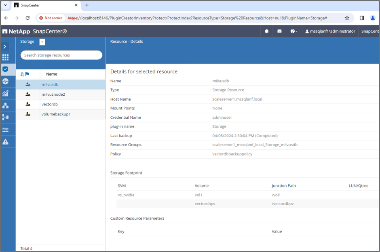The width and height of the screenshot is (380, 252).
Task: Select the vectordb resource row
Action: tap(50, 104)
